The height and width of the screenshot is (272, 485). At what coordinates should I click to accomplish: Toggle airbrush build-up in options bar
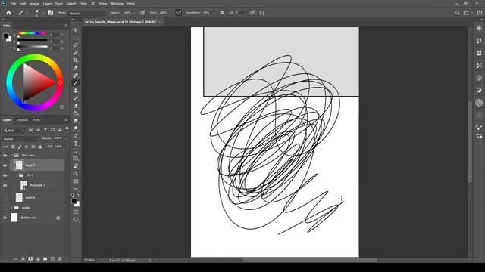179,13
